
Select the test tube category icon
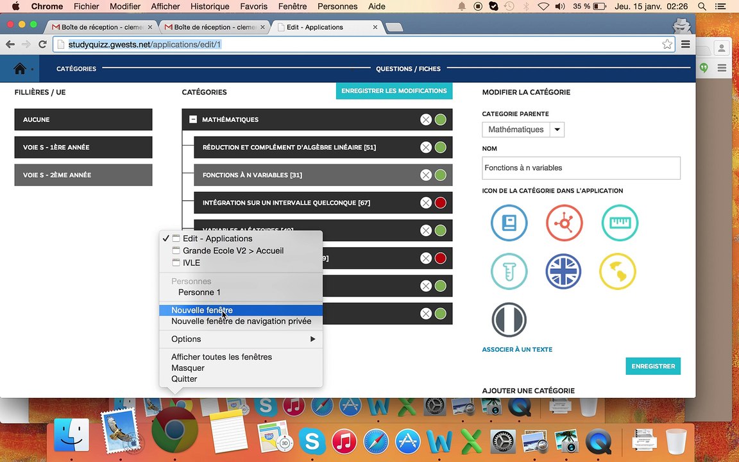(x=509, y=271)
